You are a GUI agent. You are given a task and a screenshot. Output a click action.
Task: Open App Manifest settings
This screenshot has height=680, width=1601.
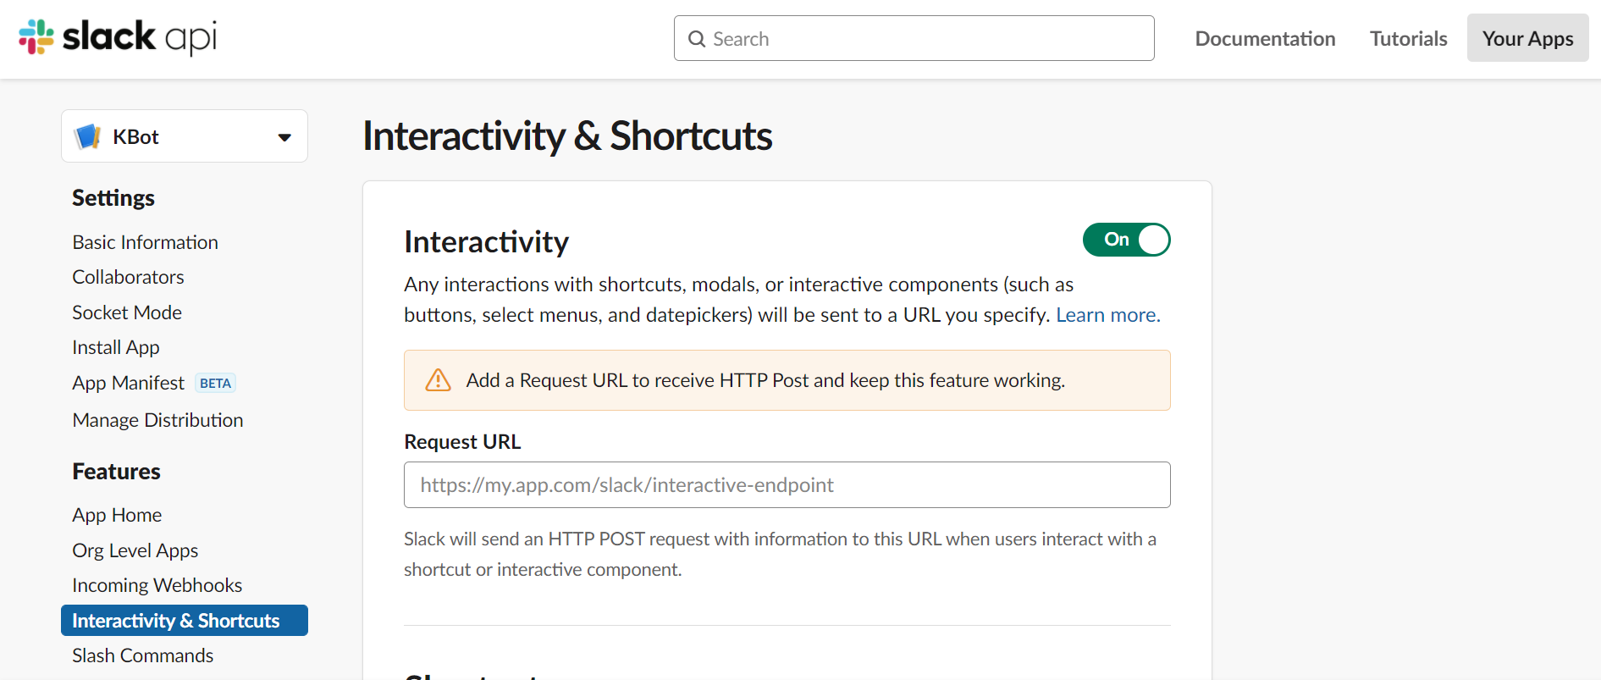click(x=128, y=383)
